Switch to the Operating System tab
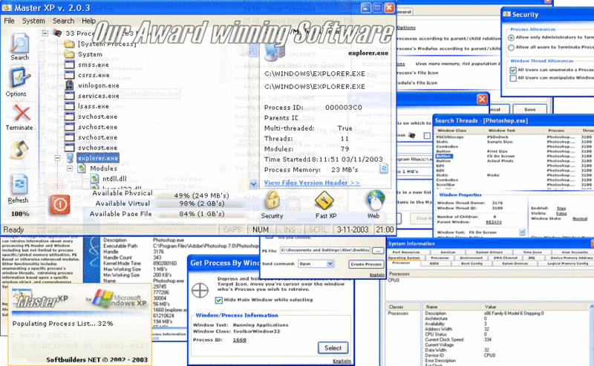594x366 pixels. tap(404, 258)
